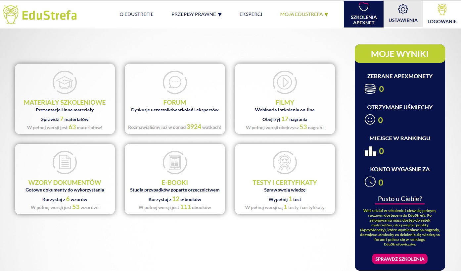Click the 'Weź udział w szkoleniu' paragraph
The width and height of the screenshot is (461, 271).
pyautogui.click(x=400, y=227)
